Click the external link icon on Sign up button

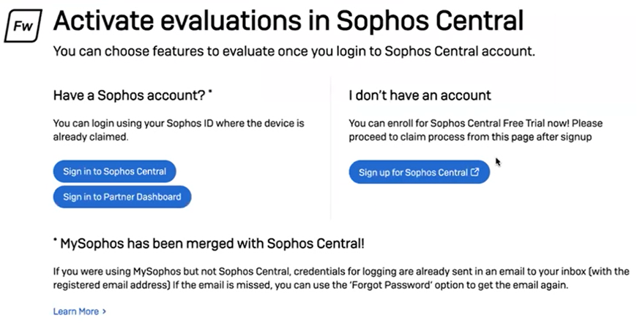tap(475, 172)
